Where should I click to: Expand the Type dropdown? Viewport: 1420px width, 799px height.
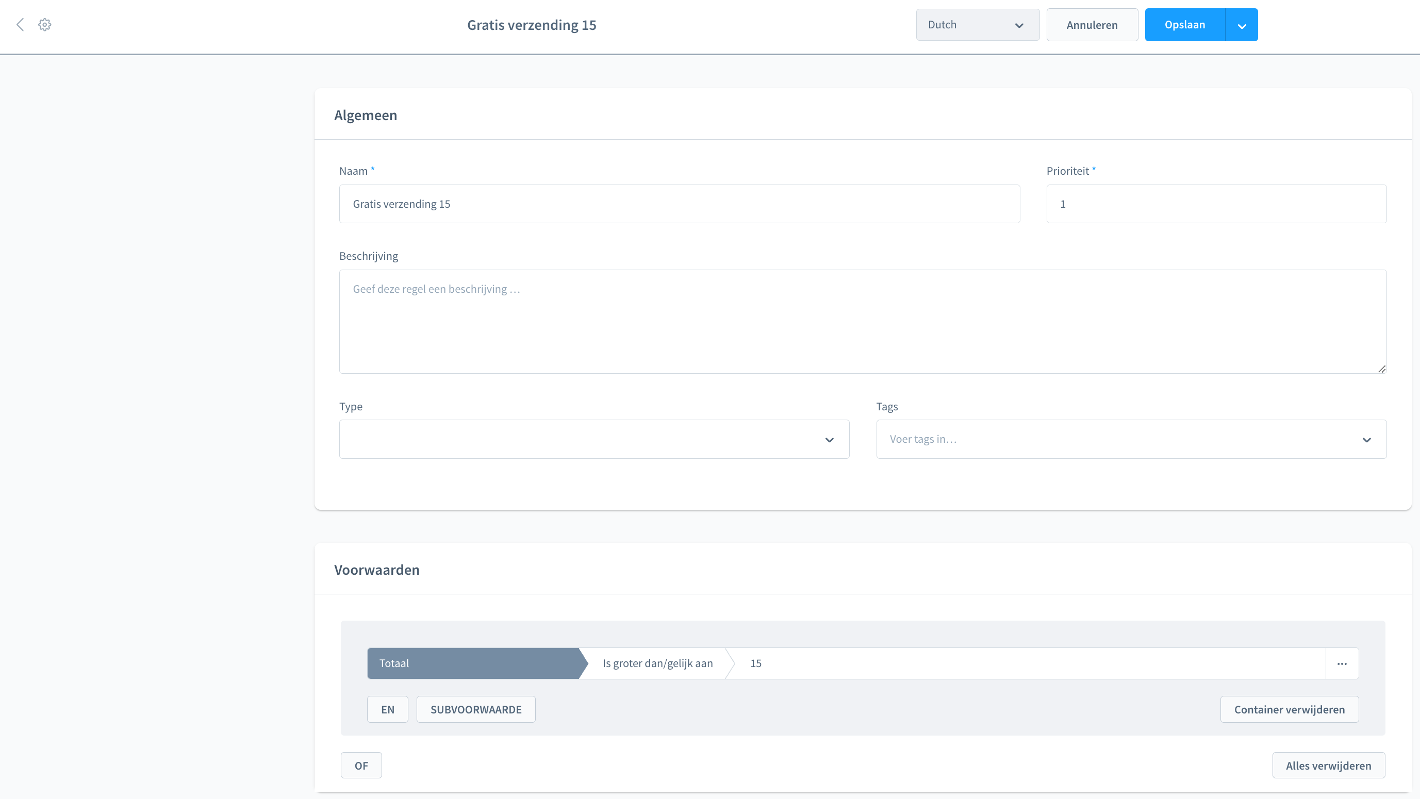click(593, 439)
